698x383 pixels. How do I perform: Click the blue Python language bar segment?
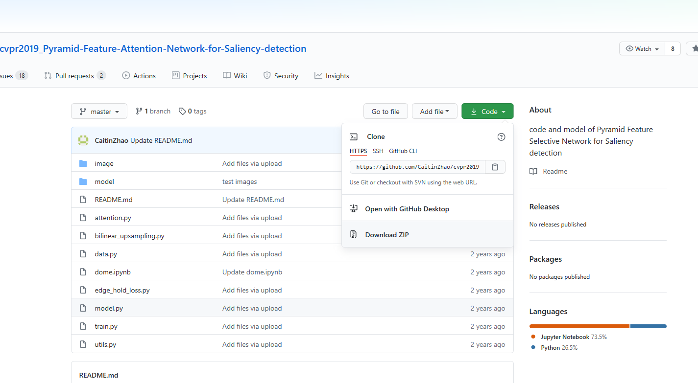[649, 326]
